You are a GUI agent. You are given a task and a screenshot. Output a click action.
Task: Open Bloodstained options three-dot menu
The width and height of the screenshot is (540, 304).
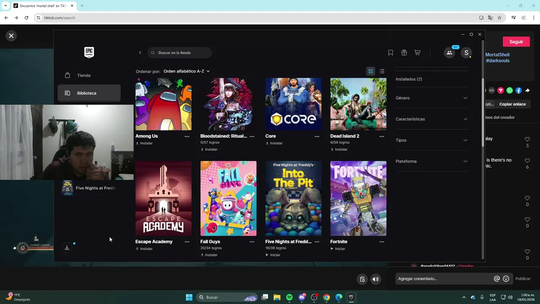click(x=252, y=136)
